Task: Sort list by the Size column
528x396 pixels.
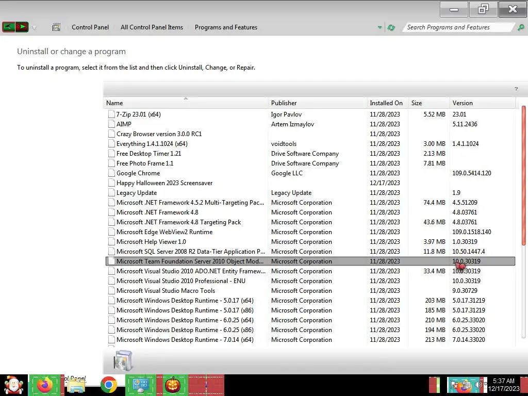Action: coord(428,103)
